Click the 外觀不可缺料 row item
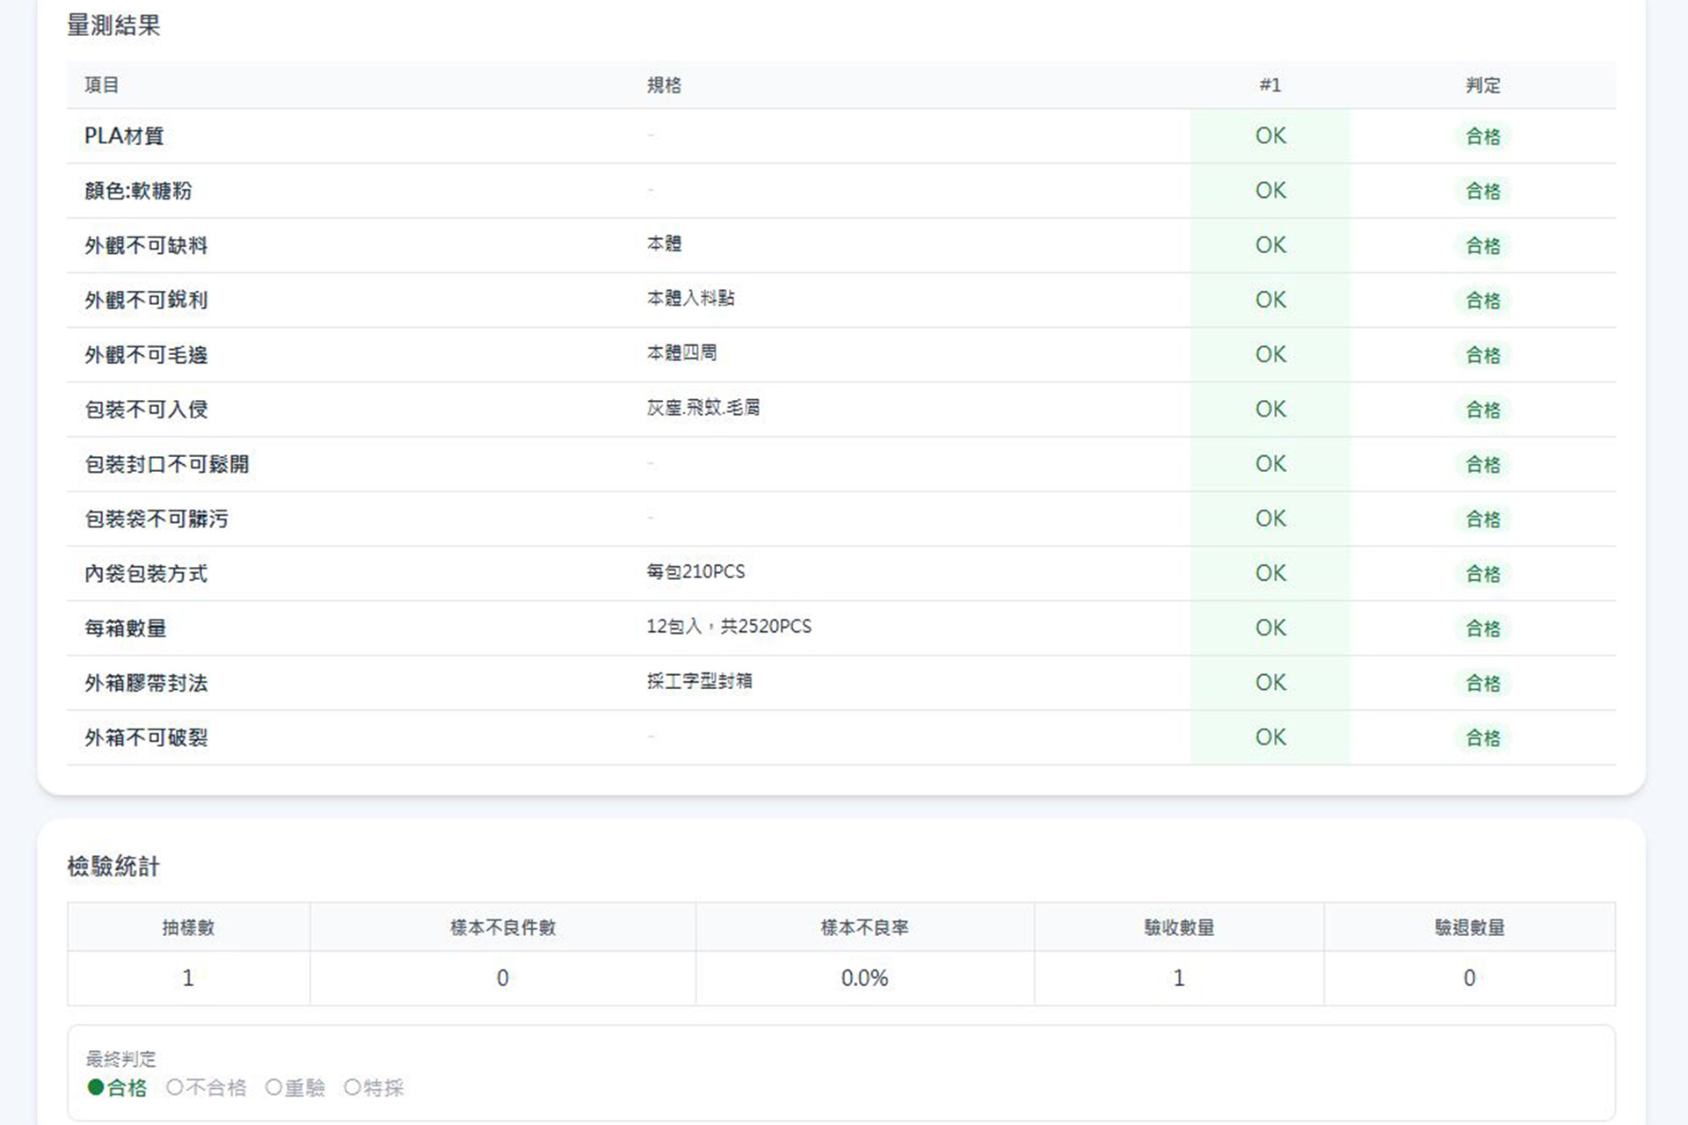This screenshot has width=1688, height=1125. point(146,245)
